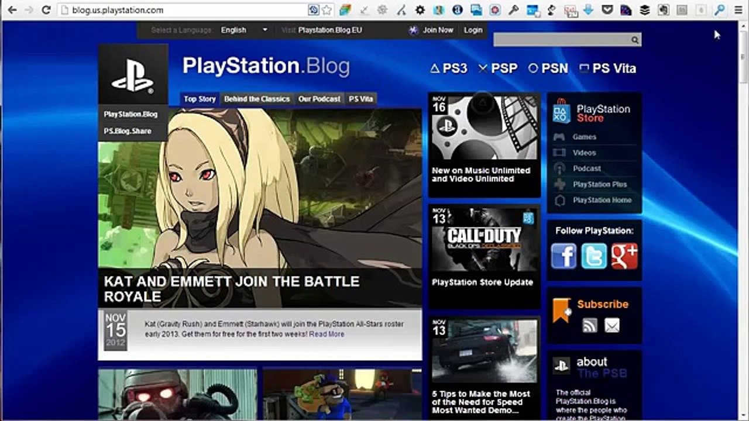Open the cartoon characters story thumbnail
Screen dimensions: 749x421
pos(342,394)
